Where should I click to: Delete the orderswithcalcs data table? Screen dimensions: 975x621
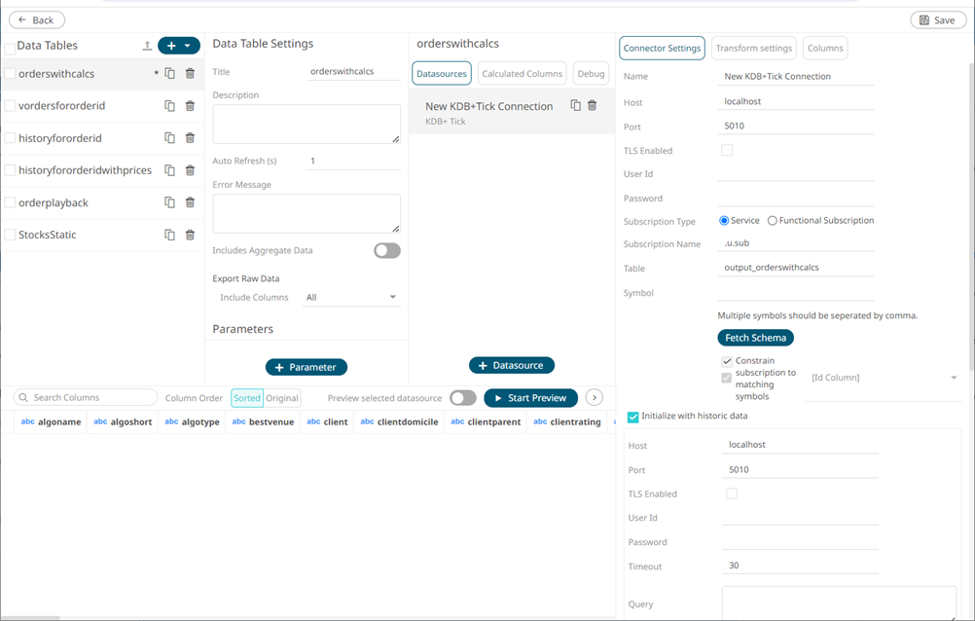tap(190, 73)
